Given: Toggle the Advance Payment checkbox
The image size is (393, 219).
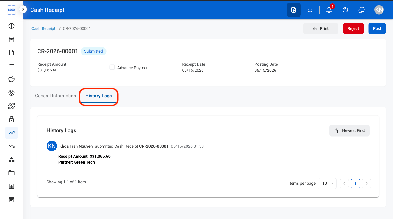Looking at the screenshot, I should click(112, 67).
